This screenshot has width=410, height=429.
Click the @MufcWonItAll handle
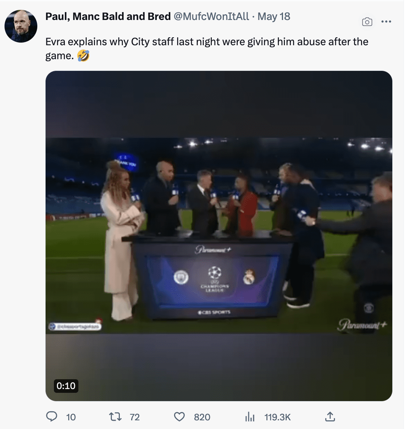(x=211, y=17)
